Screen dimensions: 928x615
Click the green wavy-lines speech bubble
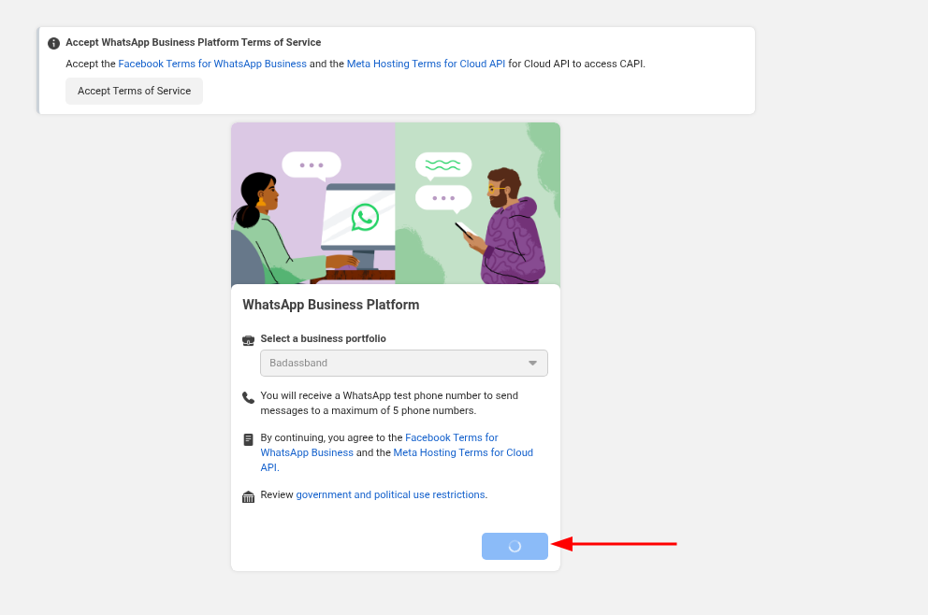tap(442, 165)
